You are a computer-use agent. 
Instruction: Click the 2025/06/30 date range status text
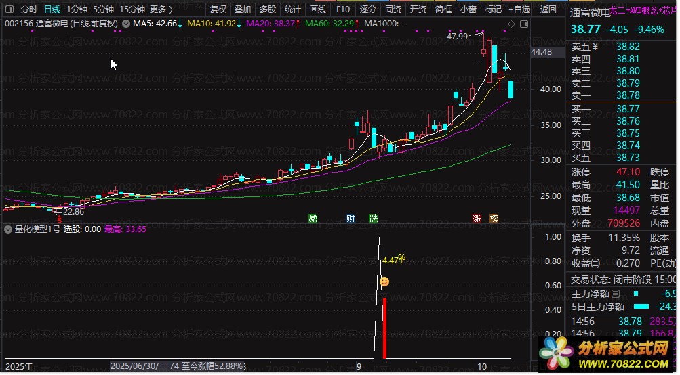pos(178,366)
